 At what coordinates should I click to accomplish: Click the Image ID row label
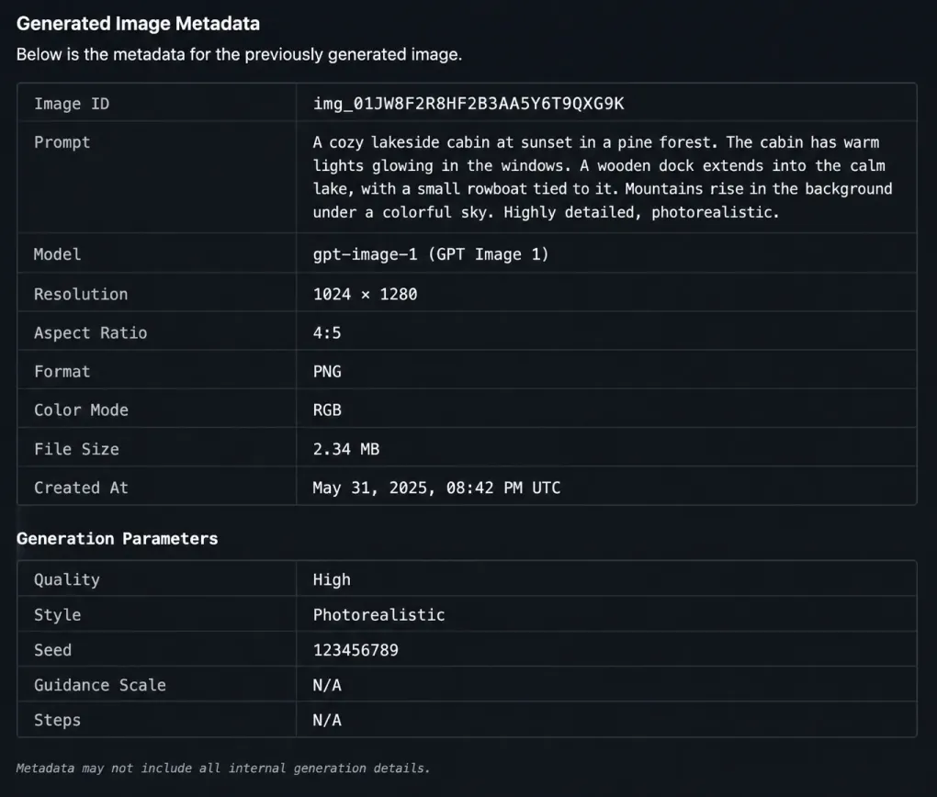[x=72, y=104]
